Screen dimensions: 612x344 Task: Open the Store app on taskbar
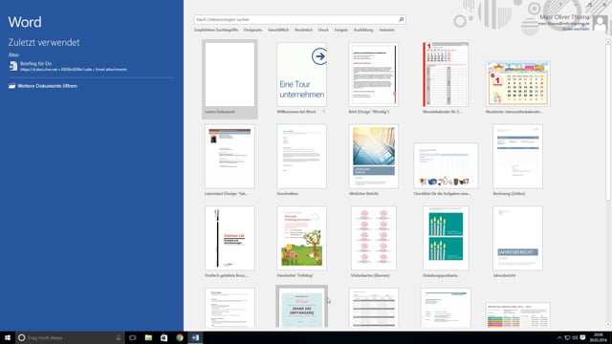coord(164,337)
